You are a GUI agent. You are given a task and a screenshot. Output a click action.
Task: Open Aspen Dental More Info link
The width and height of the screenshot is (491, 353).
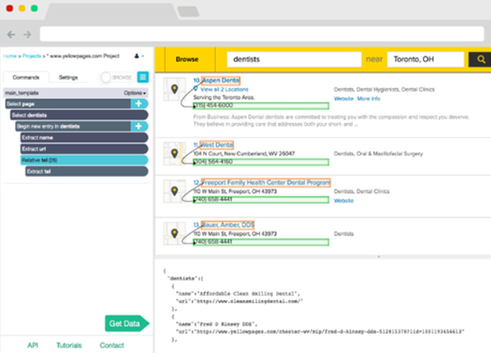pos(369,99)
